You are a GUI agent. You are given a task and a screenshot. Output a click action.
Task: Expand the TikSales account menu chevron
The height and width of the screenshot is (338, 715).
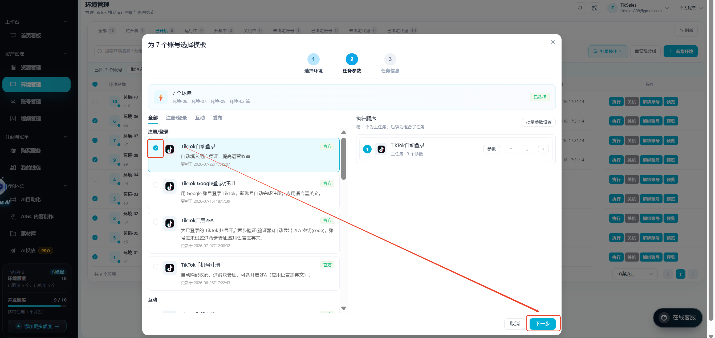[667, 8]
